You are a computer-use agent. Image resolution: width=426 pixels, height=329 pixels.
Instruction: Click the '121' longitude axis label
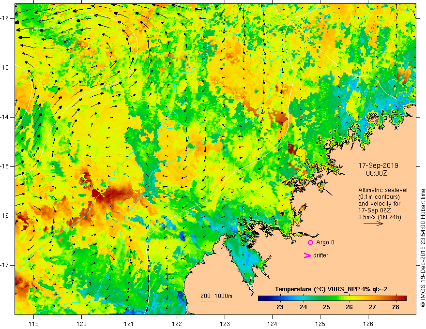(129, 324)
